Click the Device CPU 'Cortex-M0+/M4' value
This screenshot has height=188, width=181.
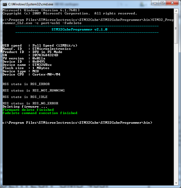point(46,74)
